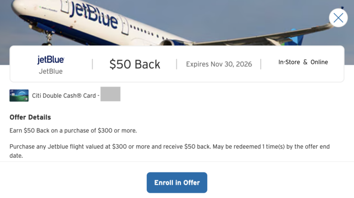Click the Earn $50 Back description line
Image resolution: width=354 pixels, height=198 pixels.
(73, 130)
